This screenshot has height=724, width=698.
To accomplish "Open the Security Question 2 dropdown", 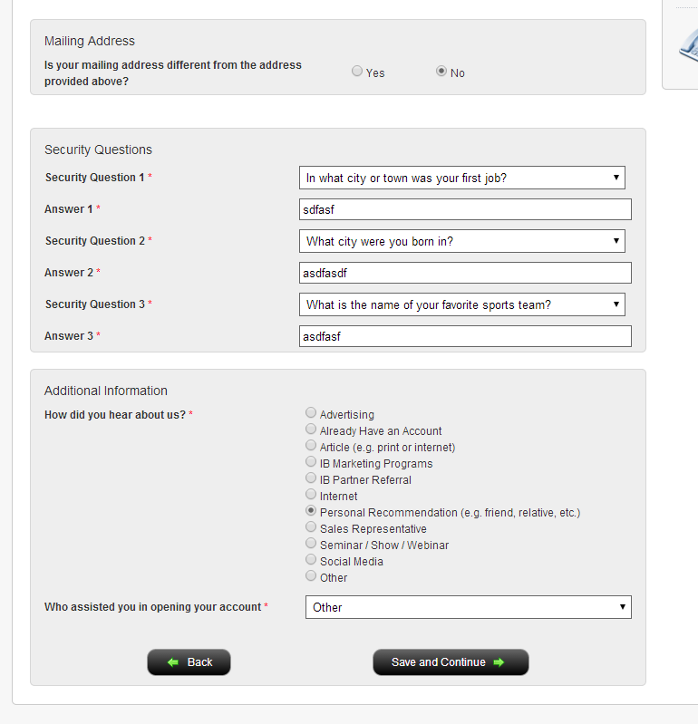I will pos(462,241).
